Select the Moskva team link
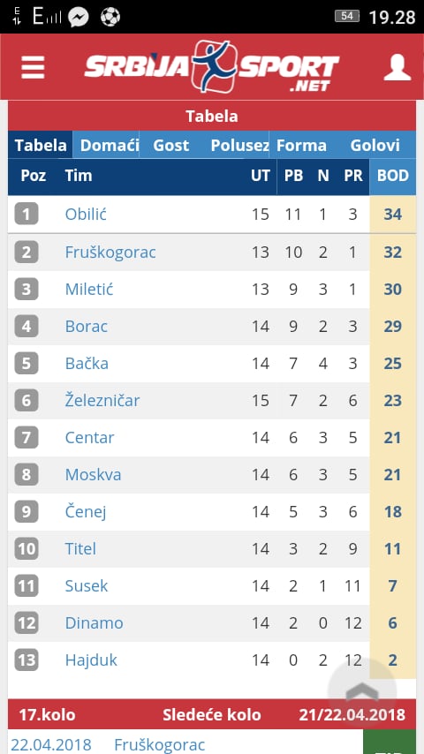This screenshot has width=424, height=754. [93, 475]
